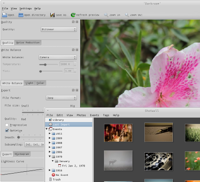
Task: Select Library in Shotwell sidebar
Action: pyautogui.click(x=68, y=120)
